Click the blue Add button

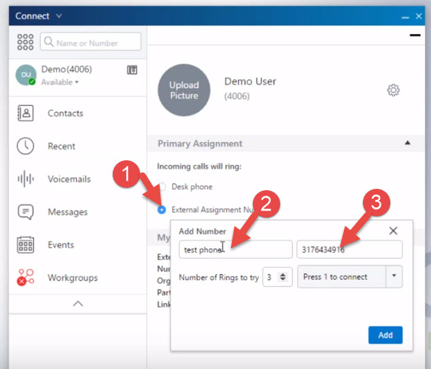coord(385,335)
